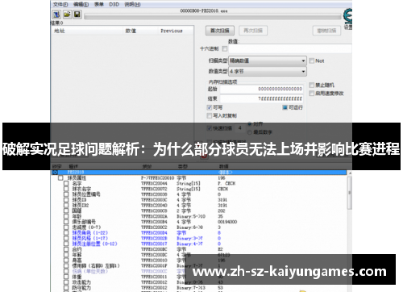Click the PES2018 row script value
The width and height of the screenshot is (403, 292).
pyautogui.click(x=226, y=173)
